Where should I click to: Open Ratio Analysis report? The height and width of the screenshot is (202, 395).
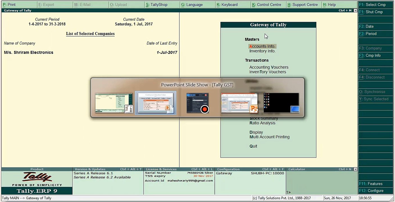point(262,123)
